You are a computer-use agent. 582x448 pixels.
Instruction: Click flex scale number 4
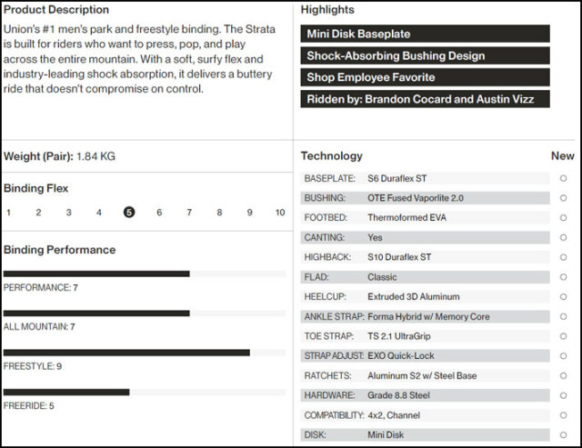99,213
